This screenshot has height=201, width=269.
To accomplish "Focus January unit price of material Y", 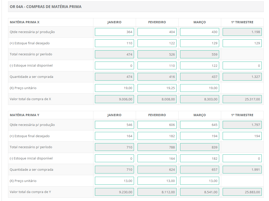I will (x=114, y=181).
